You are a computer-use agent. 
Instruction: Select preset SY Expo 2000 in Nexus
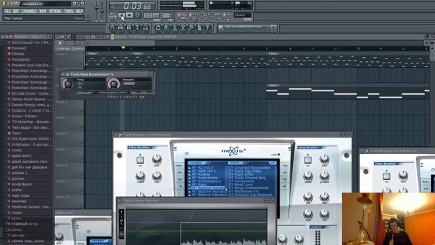coord(241,174)
